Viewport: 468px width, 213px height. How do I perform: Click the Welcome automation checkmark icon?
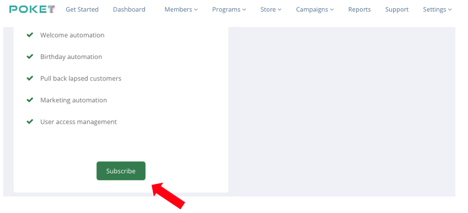click(30, 35)
